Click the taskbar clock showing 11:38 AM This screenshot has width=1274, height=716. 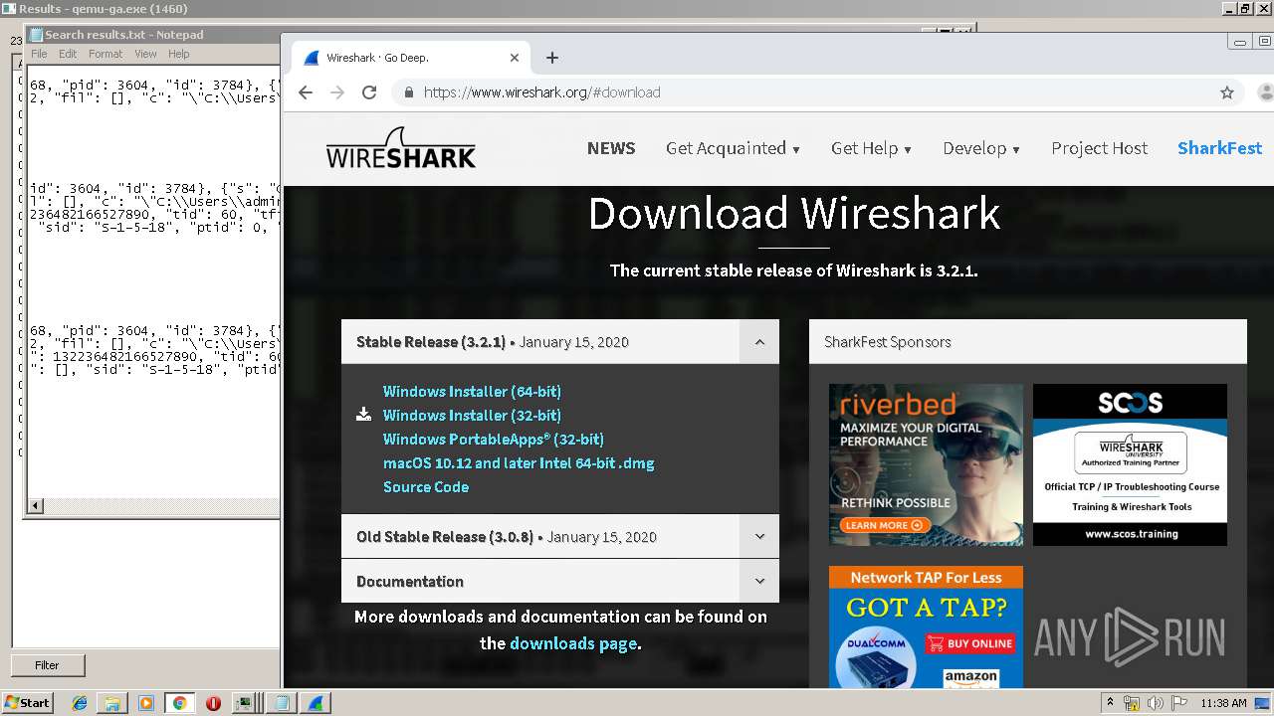pyautogui.click(x=1223, y=703)
